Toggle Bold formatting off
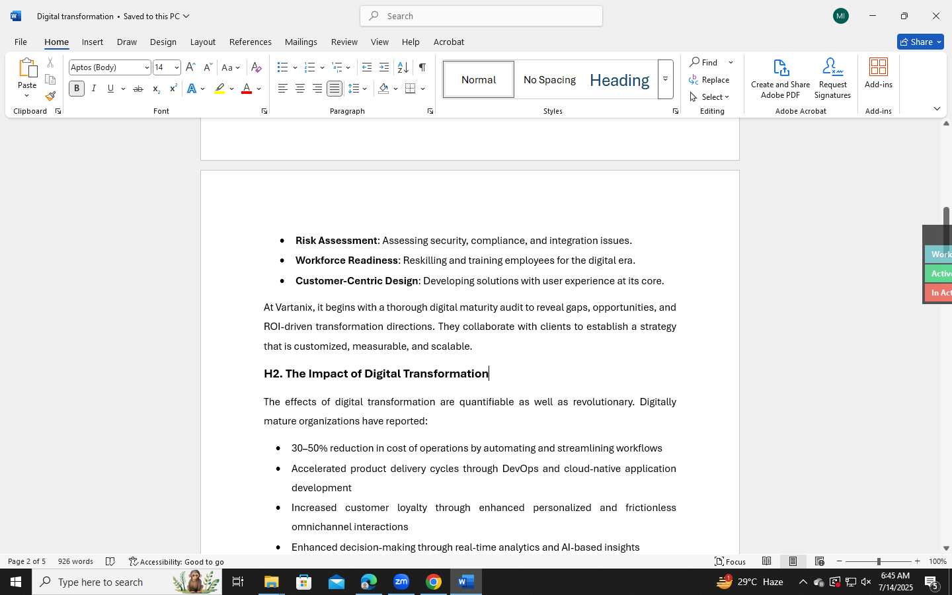 [x=77, y=89]
